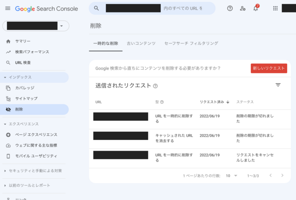Viewport: 296px width, 200px height.
Task: Collapse the インデックス section
Action: [34, 77]
